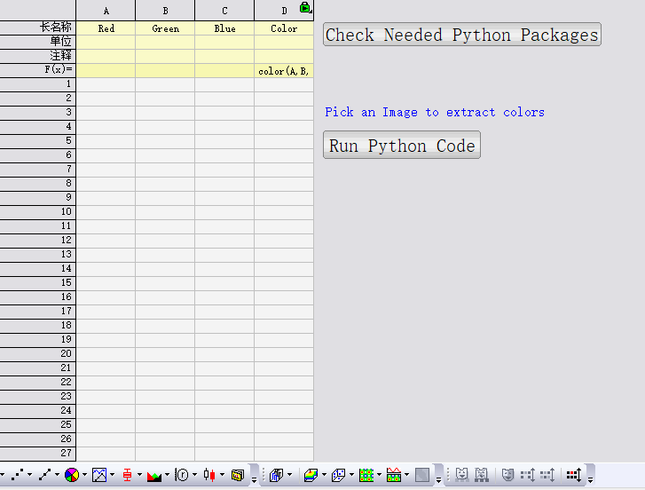
Task: Select the candlestick stock chart icon
Action: point(208,475)
